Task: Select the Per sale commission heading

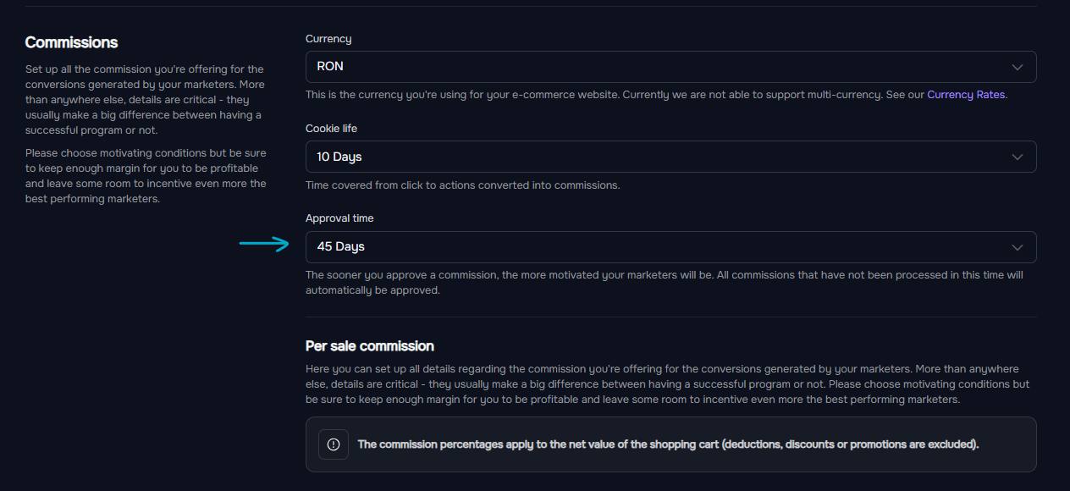Action: [x=370, y=345]
